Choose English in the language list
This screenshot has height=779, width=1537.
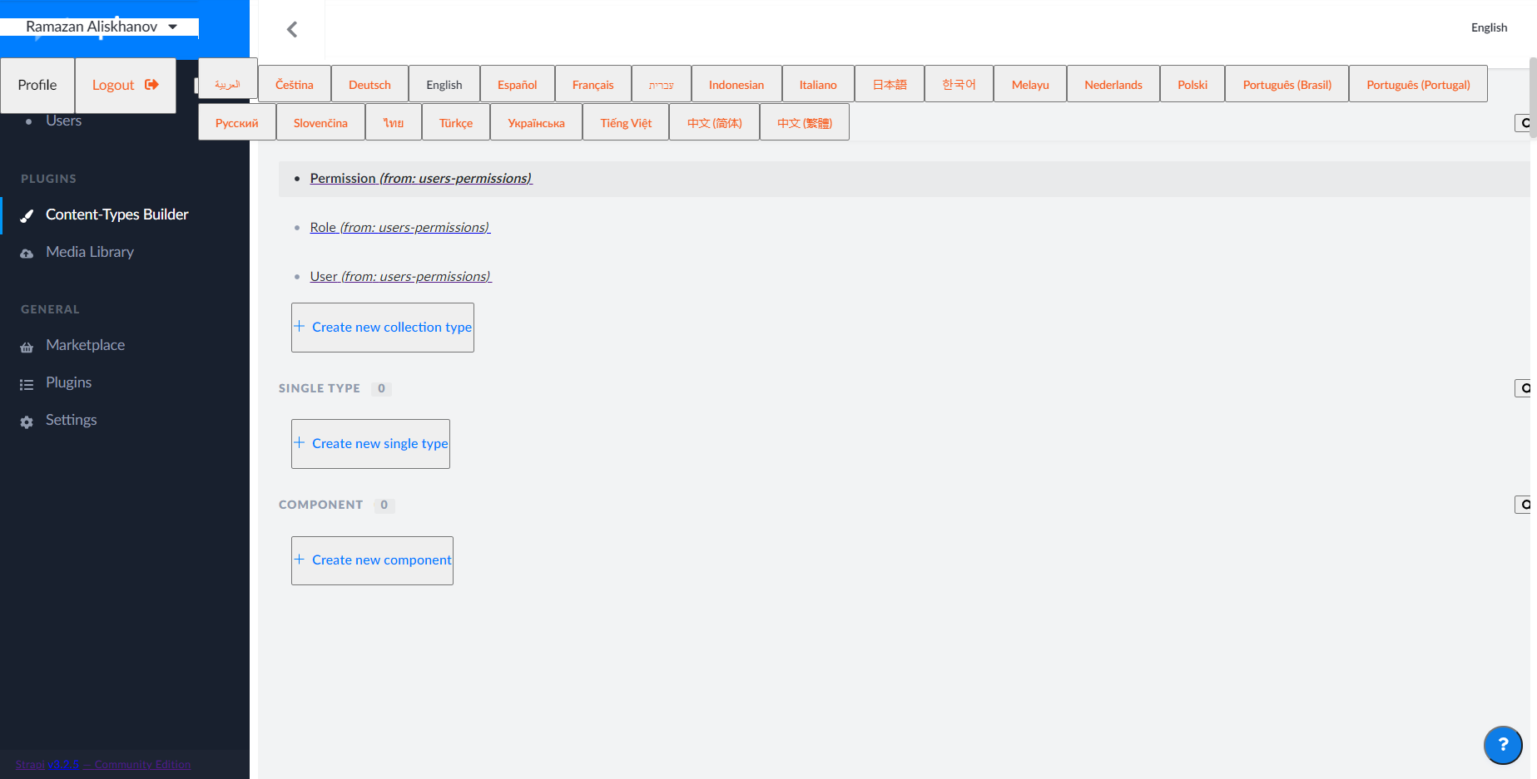[x=444, y=85]
